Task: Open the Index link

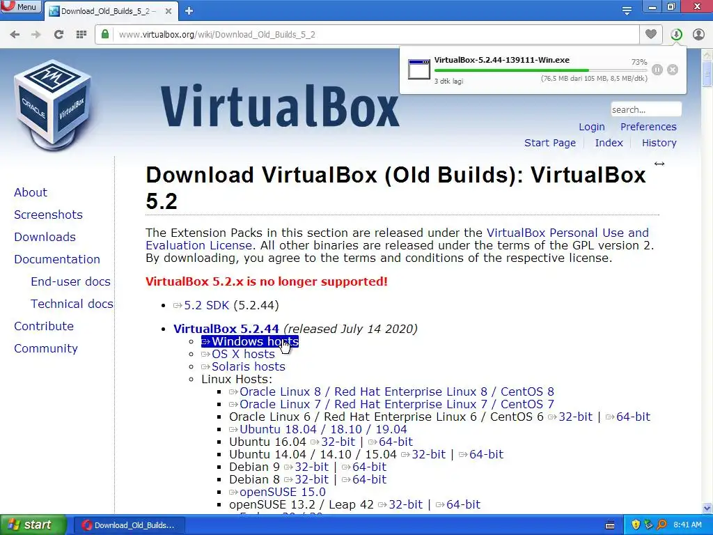Action: (x=609, y=143)
